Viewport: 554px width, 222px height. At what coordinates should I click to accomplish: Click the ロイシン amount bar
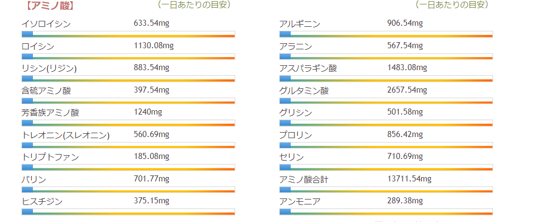(x=128, y=56)
